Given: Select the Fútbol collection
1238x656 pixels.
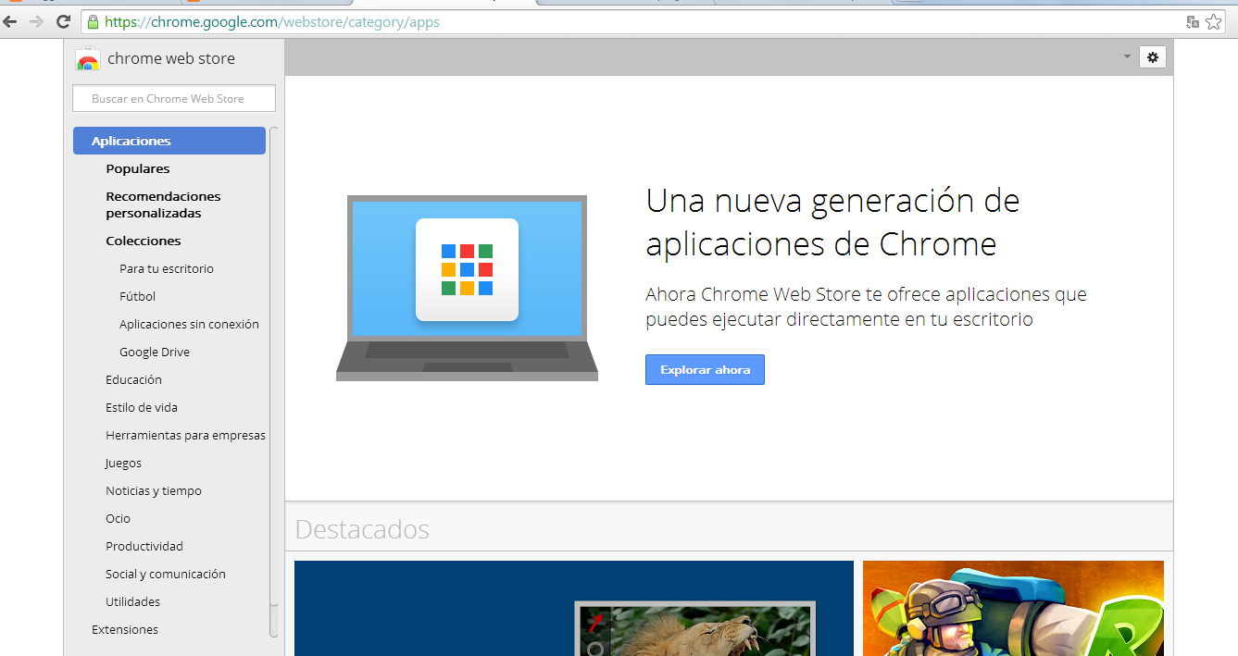Looking at the screenshot, I should [x=137, y=296].
